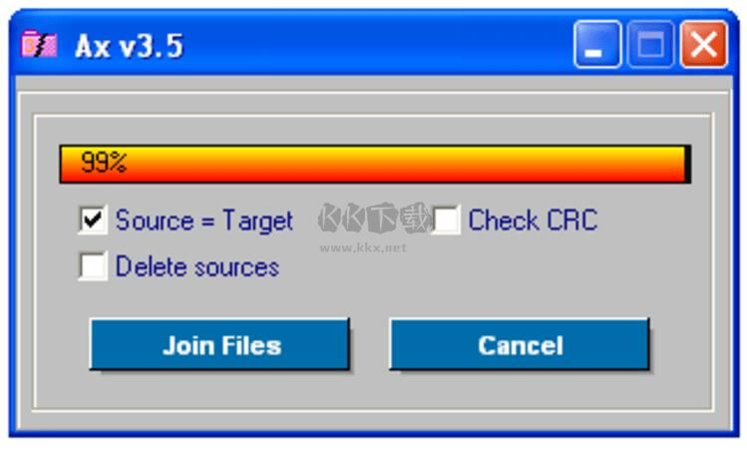
Task: Abort the operation with Cancel button
Action: pyautogui.click(x=520, y=344)
